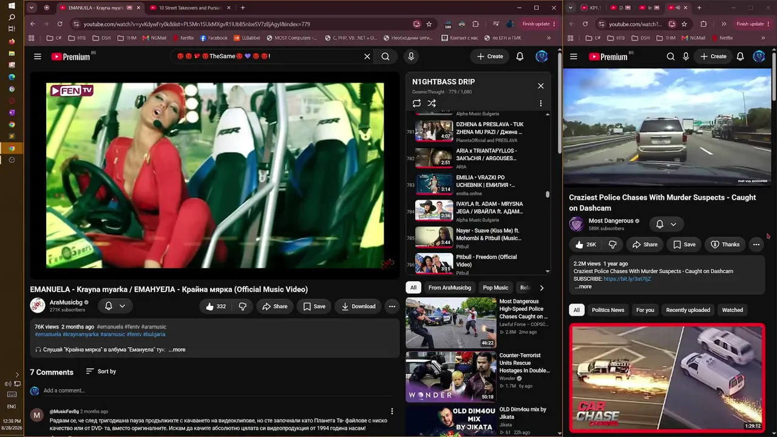Select the KP1.1 tab in the right window

(x=591, y=8)
